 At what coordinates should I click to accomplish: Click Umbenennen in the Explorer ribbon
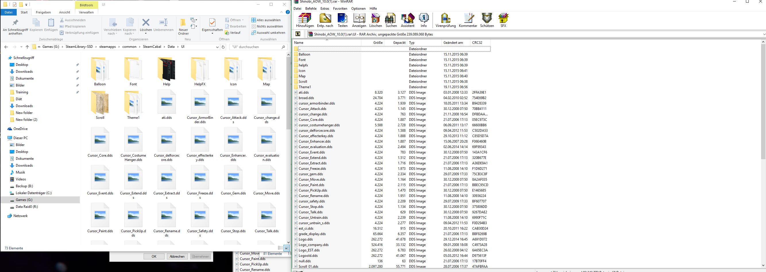[163, 25]
